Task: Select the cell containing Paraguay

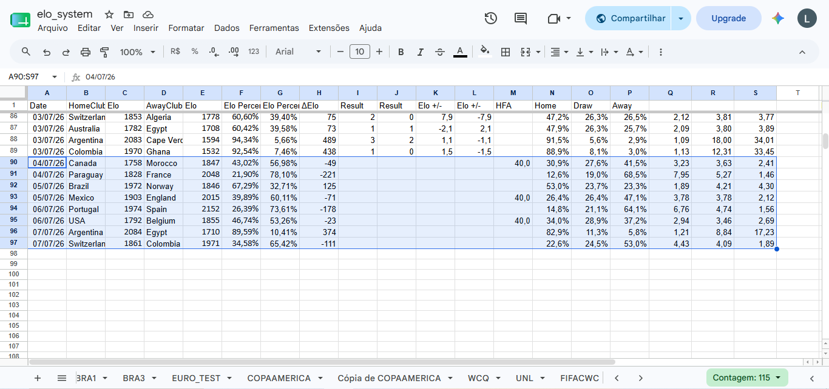Action: pos(86,175)
